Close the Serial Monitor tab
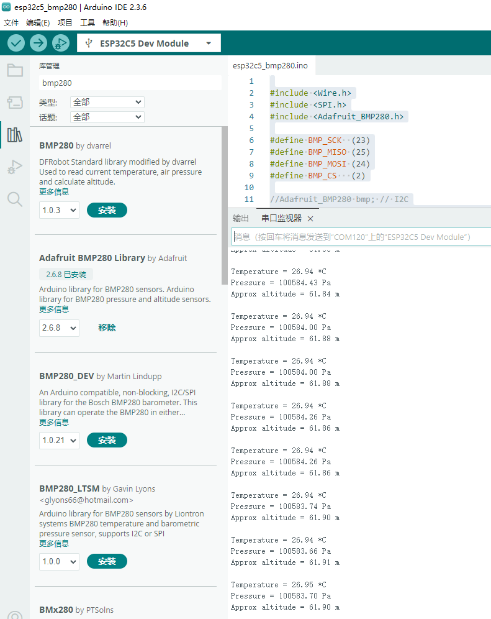The width and height of the screenshot is (491, 619). pyautogui.click(x=310, y=219)
